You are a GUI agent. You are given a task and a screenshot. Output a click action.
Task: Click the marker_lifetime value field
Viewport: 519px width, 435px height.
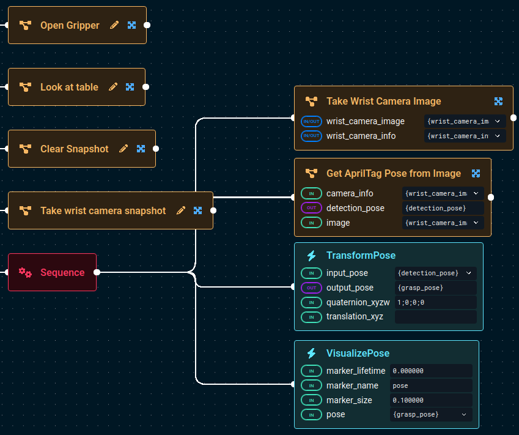432,371
